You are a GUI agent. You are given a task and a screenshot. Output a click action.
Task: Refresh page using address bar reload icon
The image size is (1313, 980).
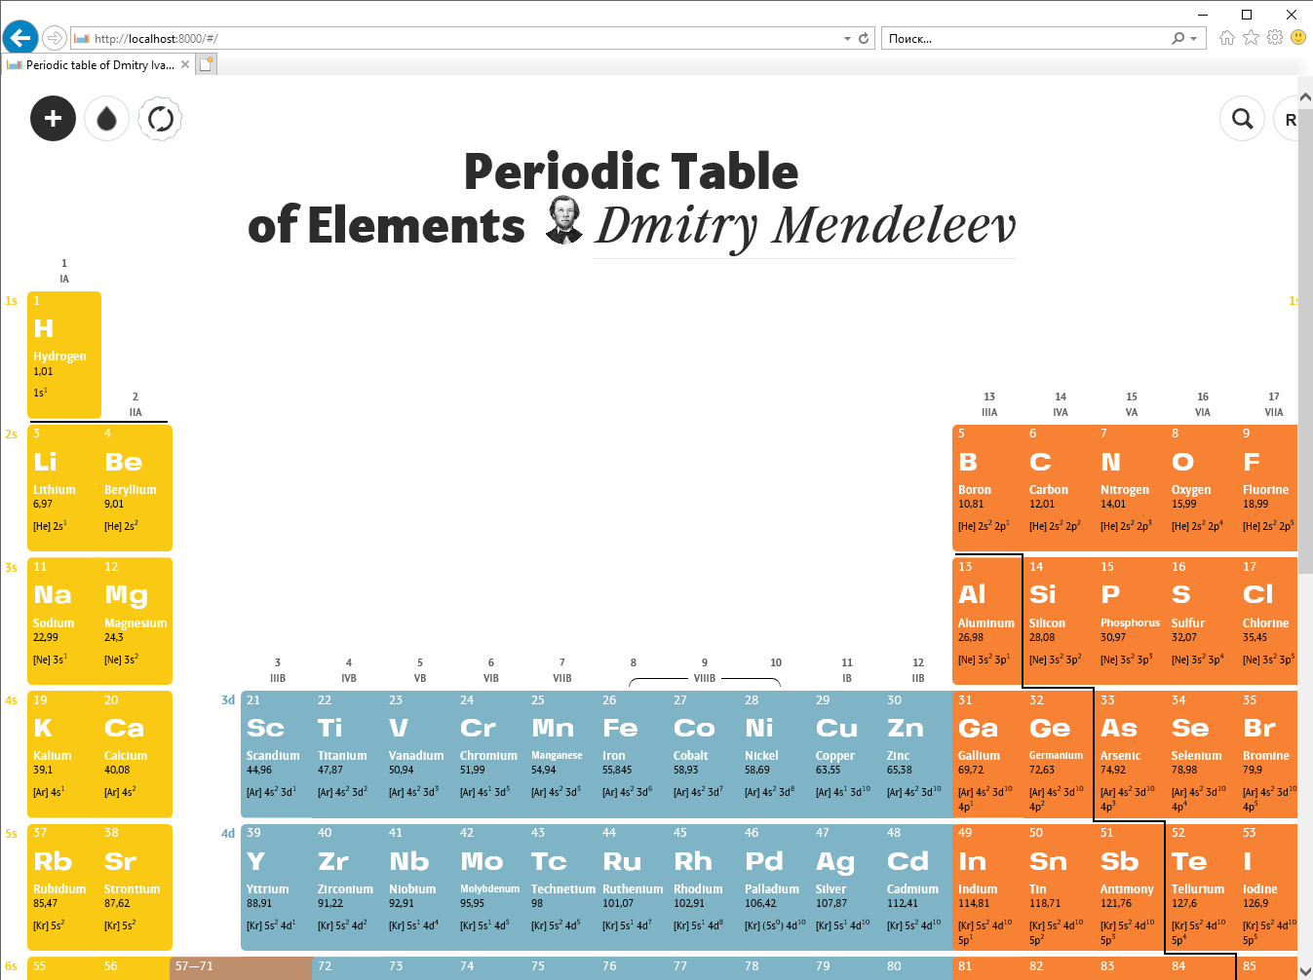864,39
